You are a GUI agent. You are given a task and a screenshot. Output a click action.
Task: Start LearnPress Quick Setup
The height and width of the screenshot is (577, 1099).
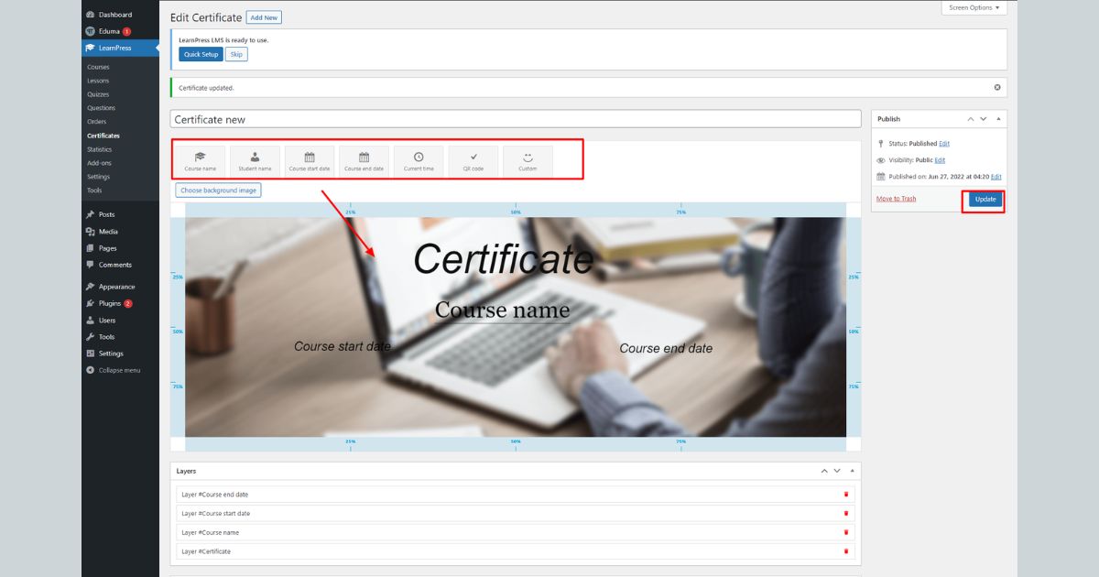click(201, 54)
